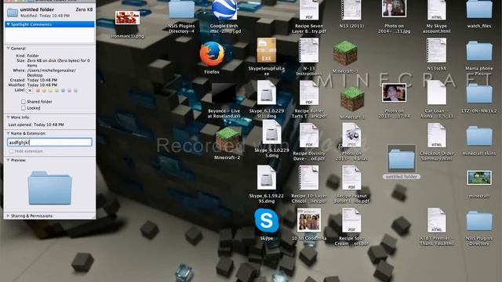Apply the purple label color
This screenshot has height=282, width=502.
click(x=70, y=91)
